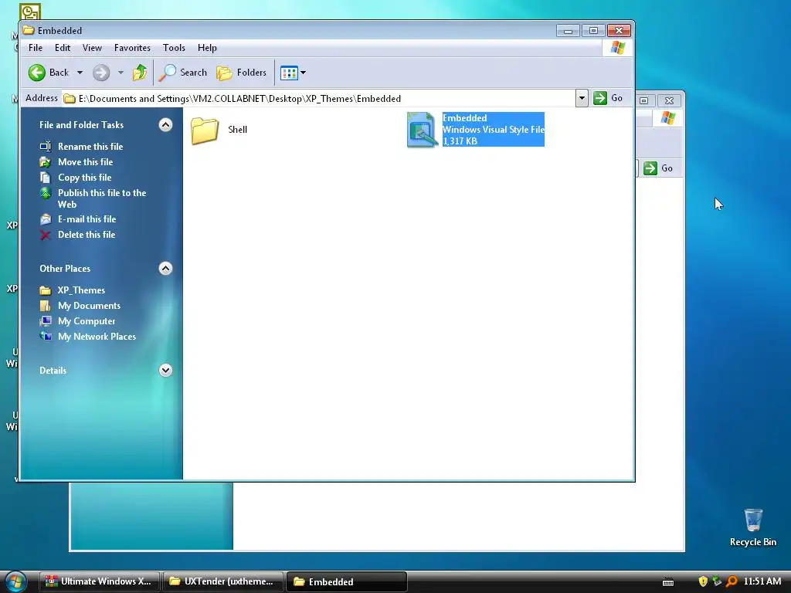Screen dimensions: 791x593
Task: Expand the address bar dropdown
Action: click(x=582, y=98)
